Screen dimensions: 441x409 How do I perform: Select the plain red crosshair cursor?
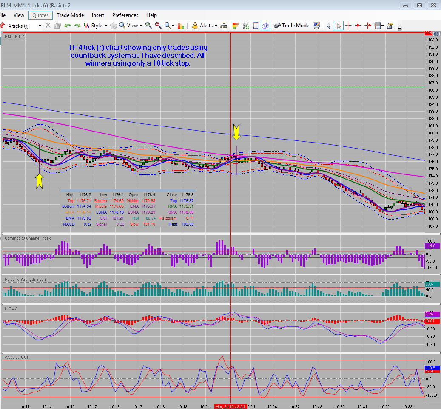pyautogui.click(x=348, y=26)
